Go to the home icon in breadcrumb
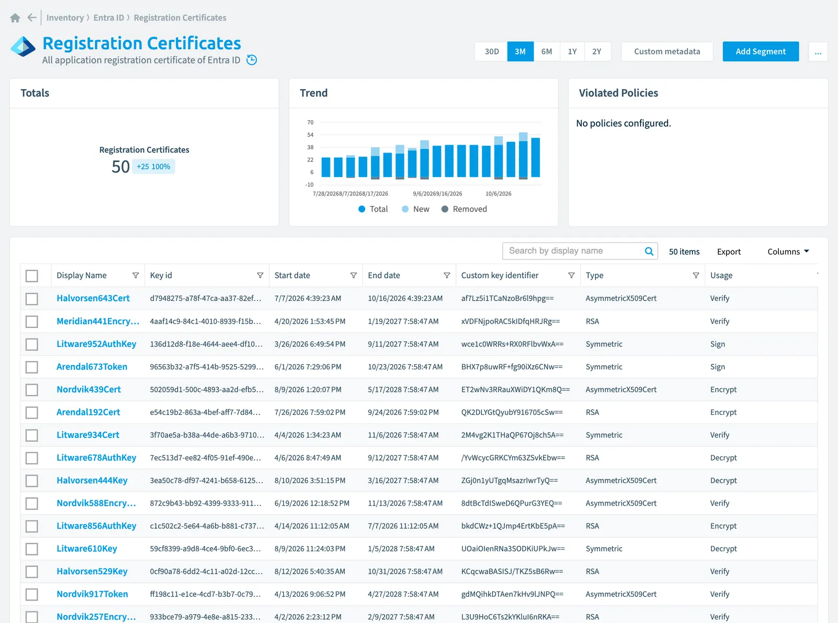 click(15, 18)
